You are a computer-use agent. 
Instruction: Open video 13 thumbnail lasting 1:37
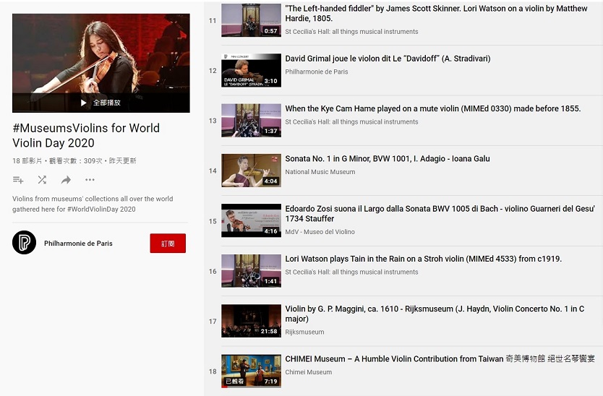click(x=251, y=121)
